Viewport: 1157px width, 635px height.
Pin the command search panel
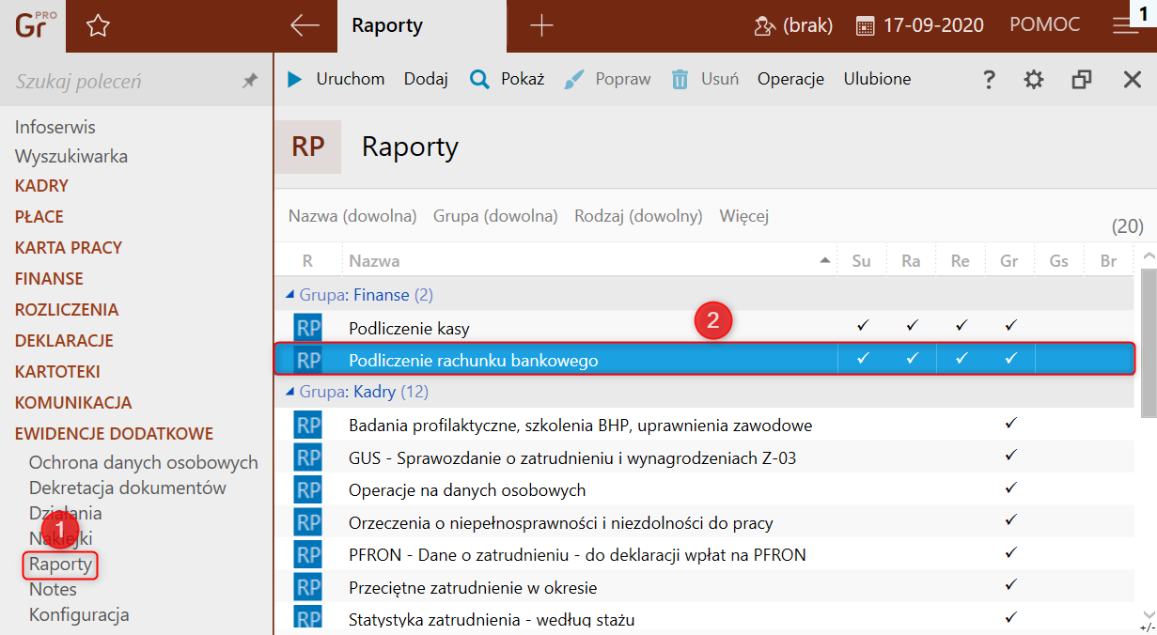point(250,82)
